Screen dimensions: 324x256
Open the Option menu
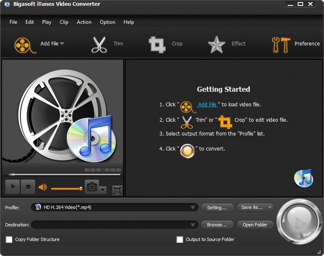108,22
